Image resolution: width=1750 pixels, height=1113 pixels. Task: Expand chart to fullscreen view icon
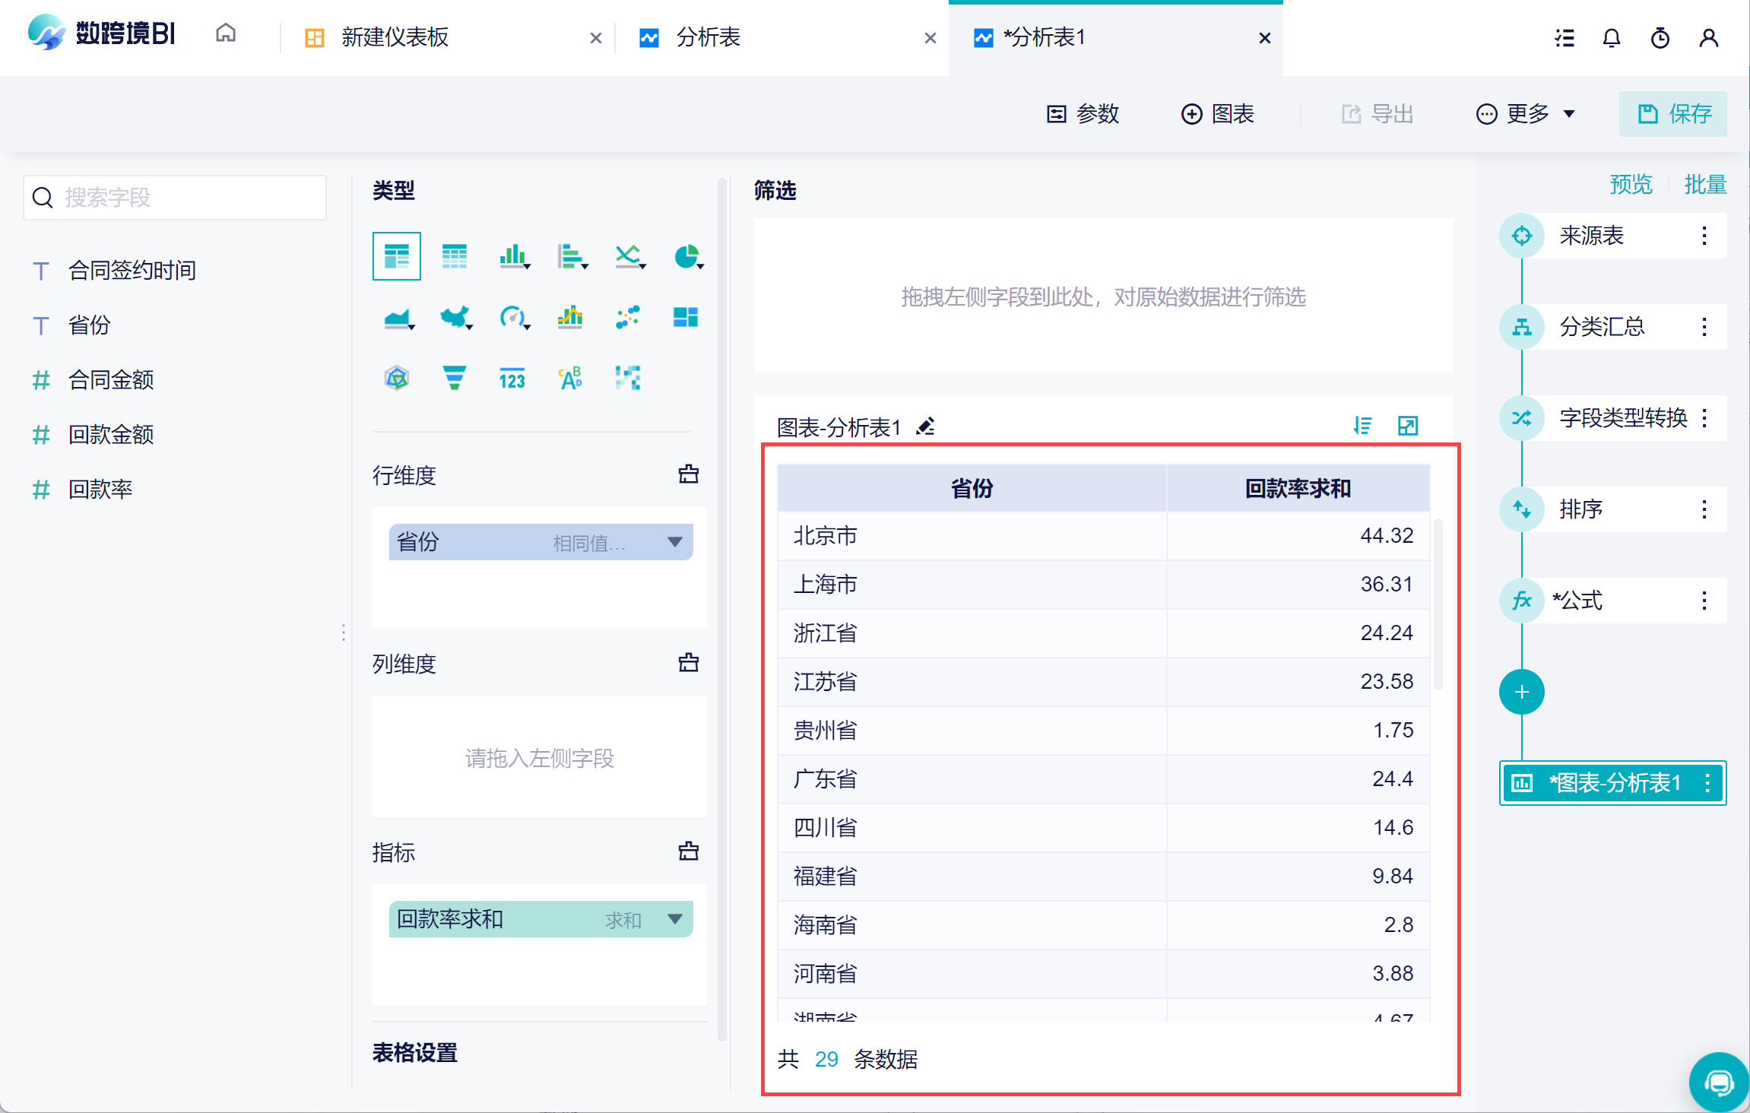pyautogui.click(x=1407, y=426)
